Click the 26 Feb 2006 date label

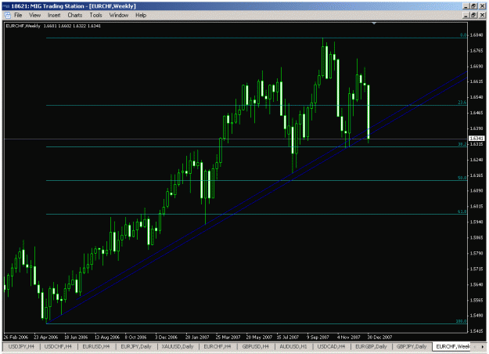click(16, 337)
